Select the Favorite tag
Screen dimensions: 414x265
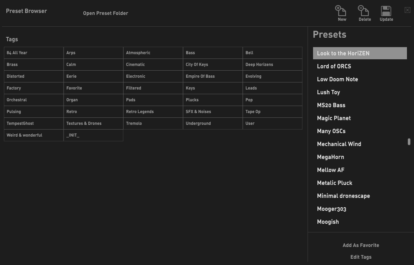click(x=93, y=88)
